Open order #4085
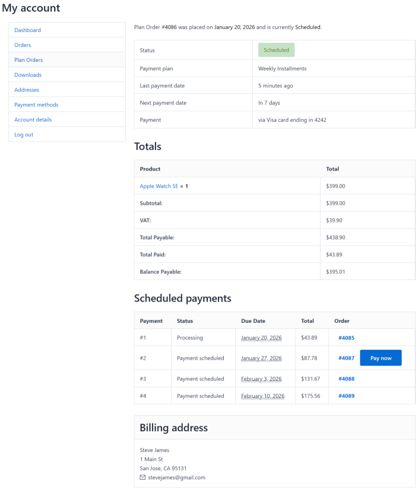 point(346,338)
